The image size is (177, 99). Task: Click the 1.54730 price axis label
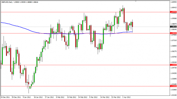[x=174, y=68]
